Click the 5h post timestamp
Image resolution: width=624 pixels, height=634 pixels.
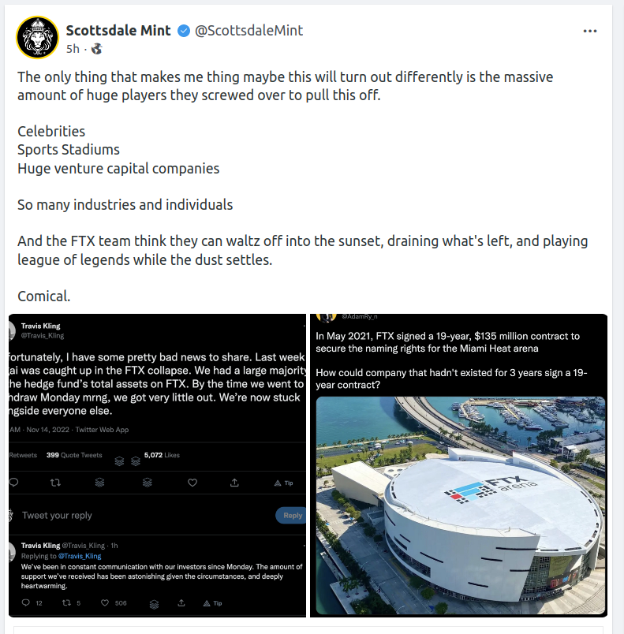(x=73, y=49)
